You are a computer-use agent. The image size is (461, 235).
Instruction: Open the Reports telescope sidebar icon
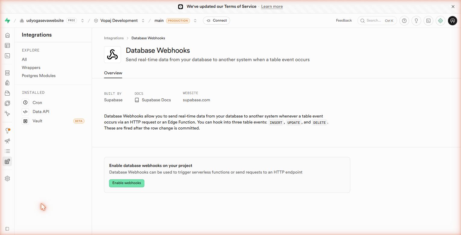(8, 141)
